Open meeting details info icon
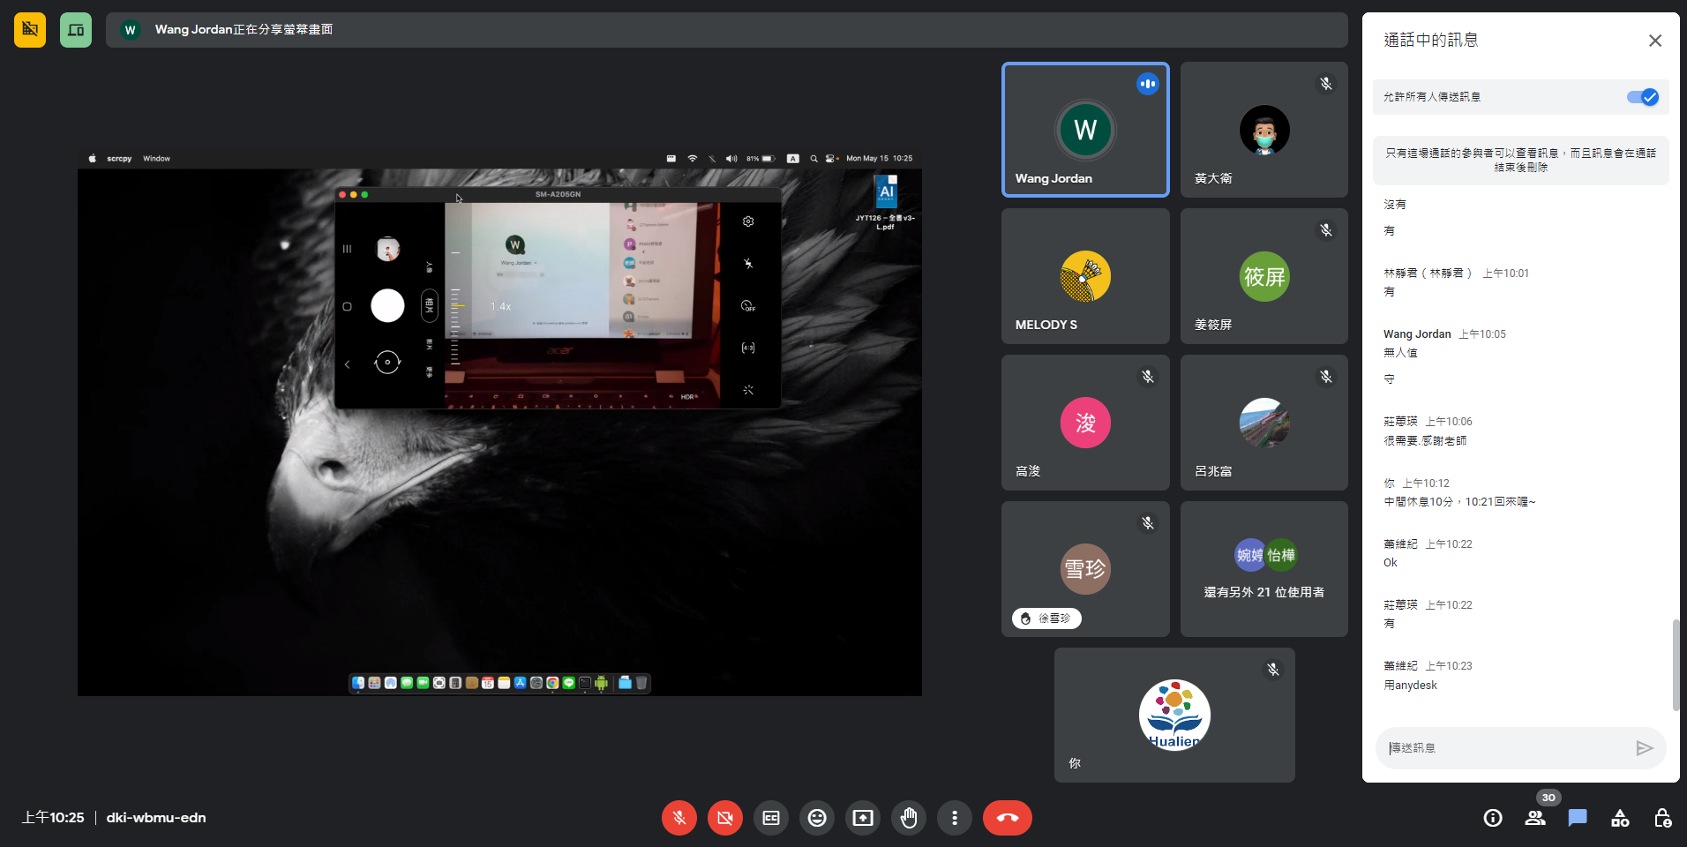 1493,818
